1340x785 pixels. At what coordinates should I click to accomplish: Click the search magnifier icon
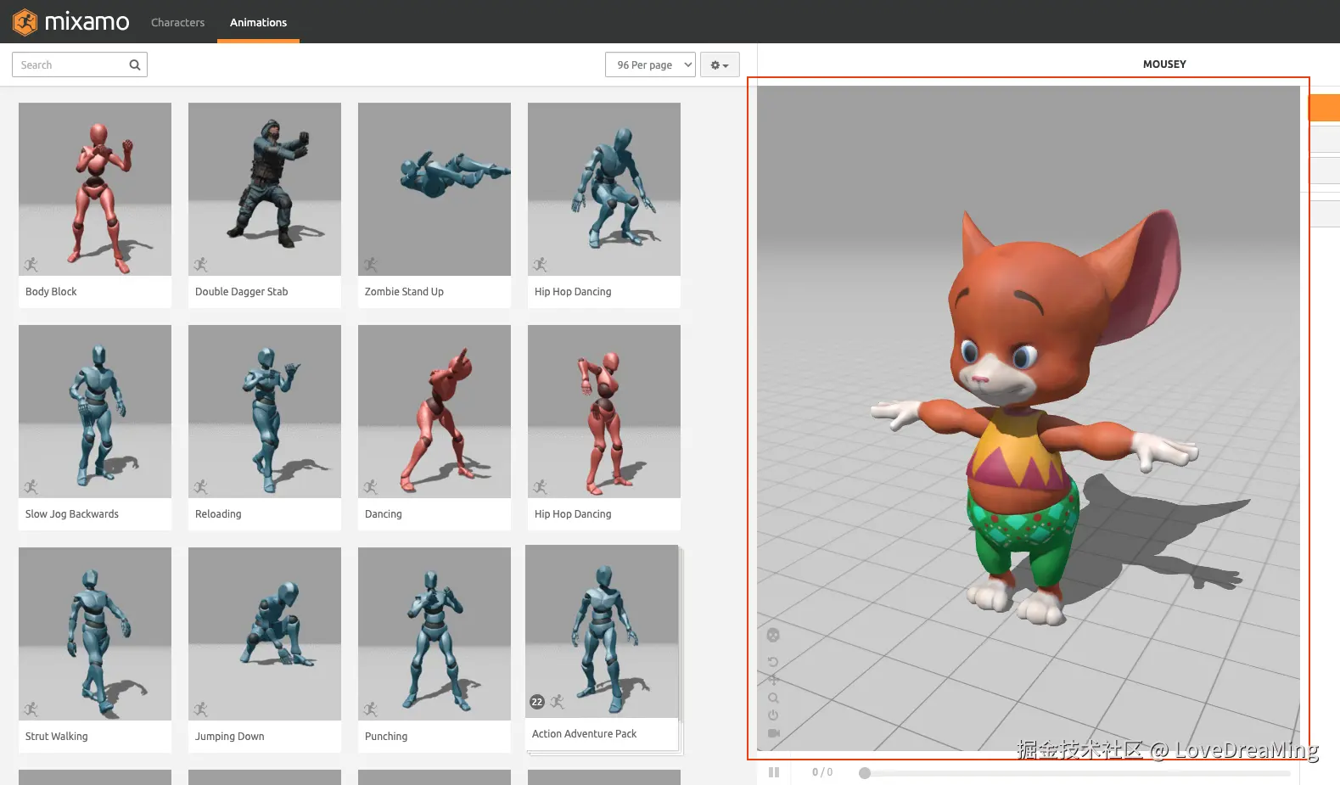click(x=134, y=64)
